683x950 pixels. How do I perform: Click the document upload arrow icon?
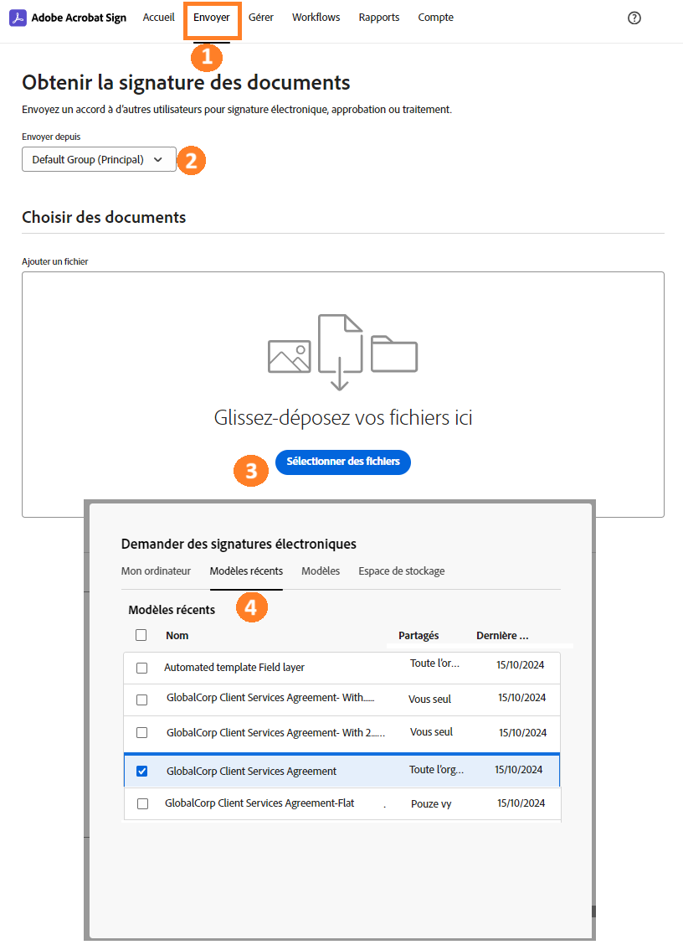click(340, 350)
